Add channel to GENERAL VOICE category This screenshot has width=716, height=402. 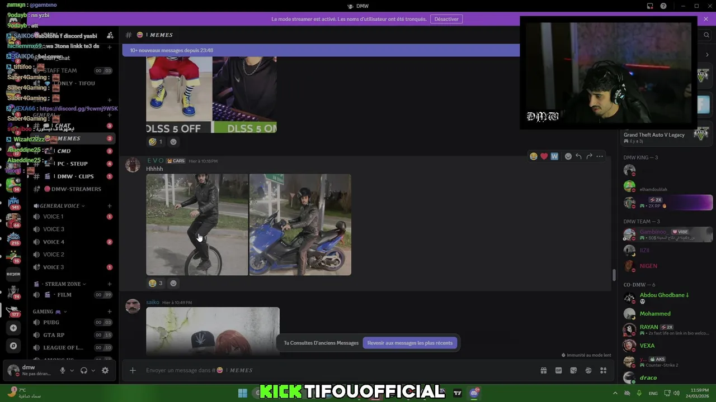click(110, 206)
